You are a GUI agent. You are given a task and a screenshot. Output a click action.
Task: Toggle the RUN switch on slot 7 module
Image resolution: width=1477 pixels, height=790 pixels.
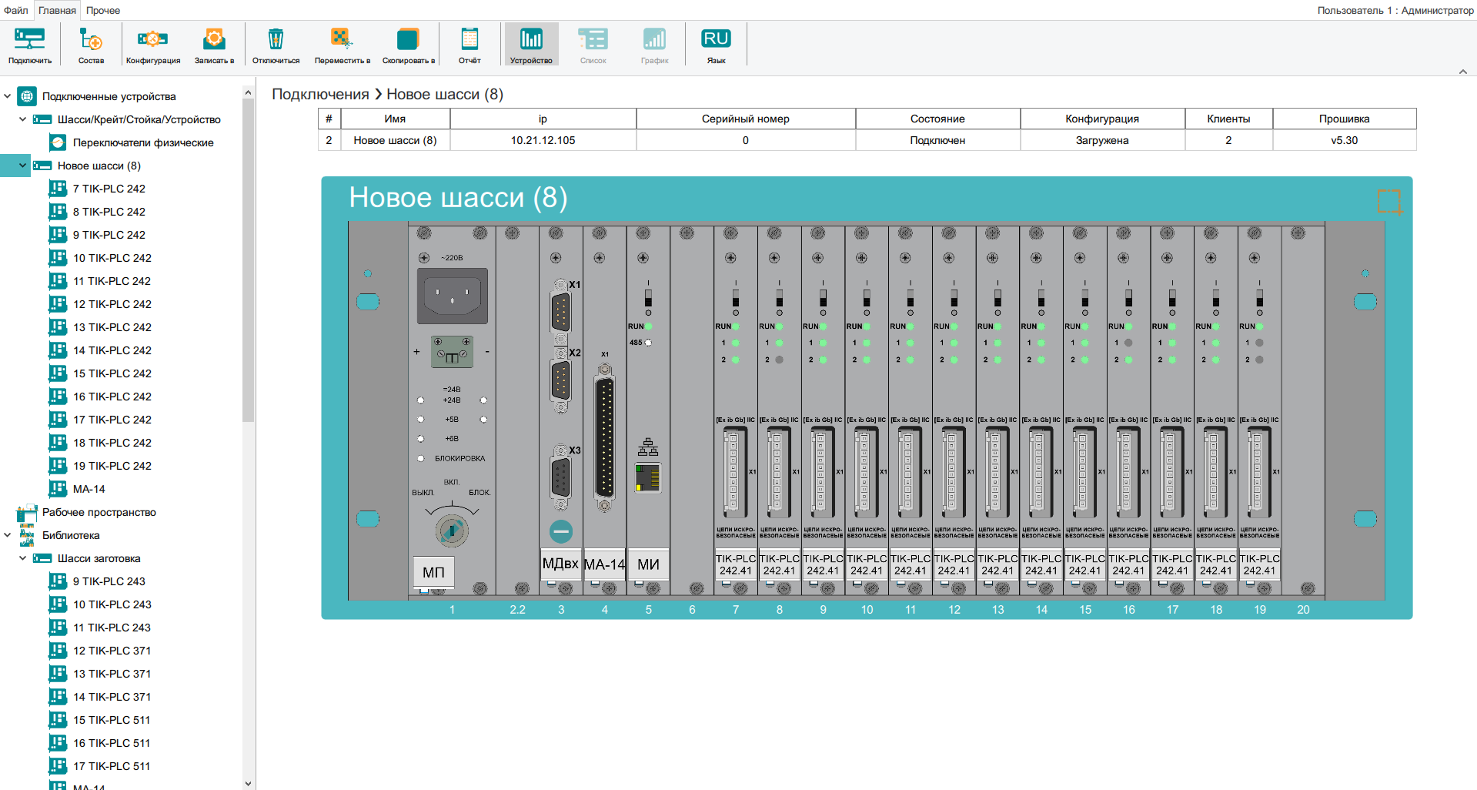(736, 298)
